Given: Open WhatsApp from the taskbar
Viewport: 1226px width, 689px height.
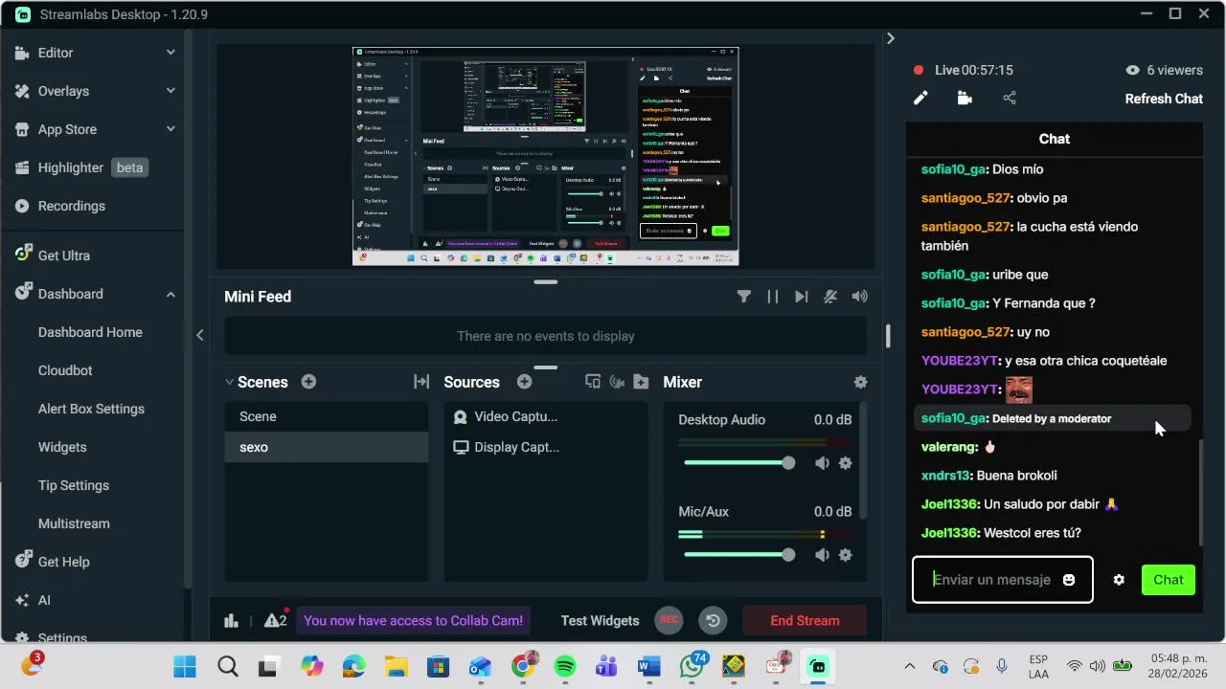Looking at the screenshot, I should click(x=692, y=666).
